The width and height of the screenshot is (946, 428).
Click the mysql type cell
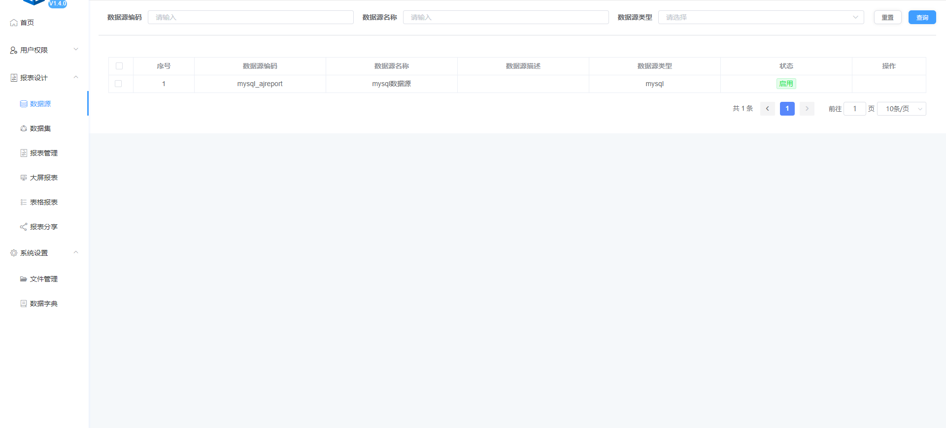pos(655,84)
